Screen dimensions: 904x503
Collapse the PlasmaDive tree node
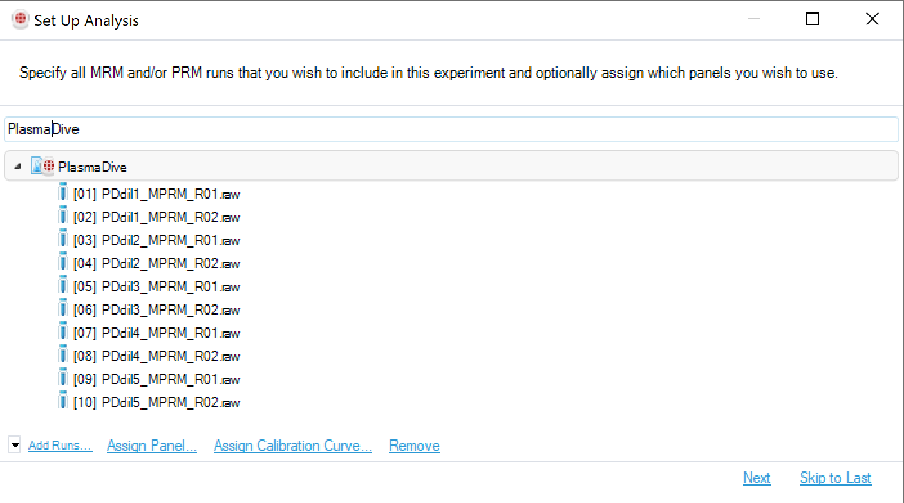coord(17,167)
